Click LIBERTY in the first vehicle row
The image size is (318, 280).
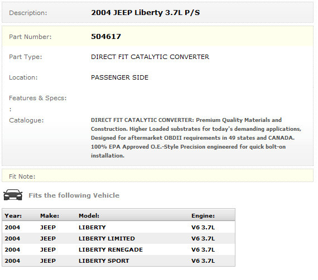[92, 228]
